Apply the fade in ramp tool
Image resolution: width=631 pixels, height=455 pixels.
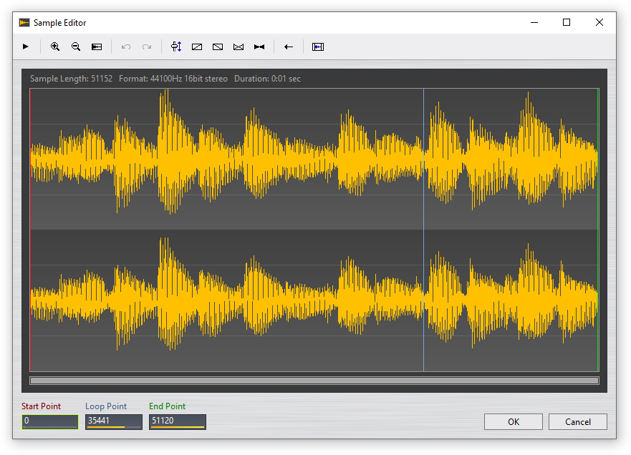197,47
